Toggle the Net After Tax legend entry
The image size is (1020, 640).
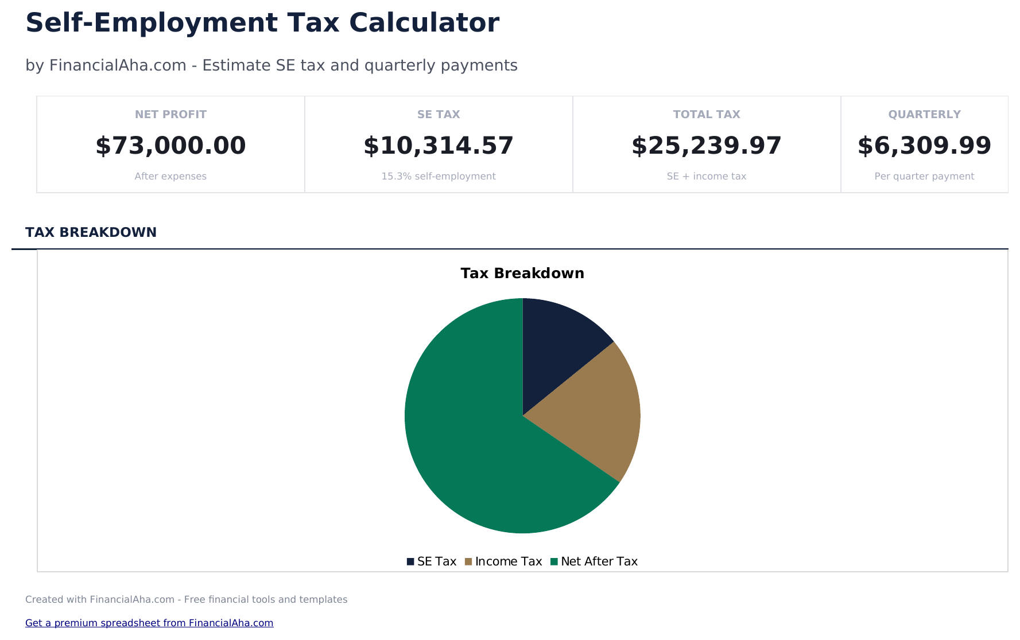click(599, 561)
